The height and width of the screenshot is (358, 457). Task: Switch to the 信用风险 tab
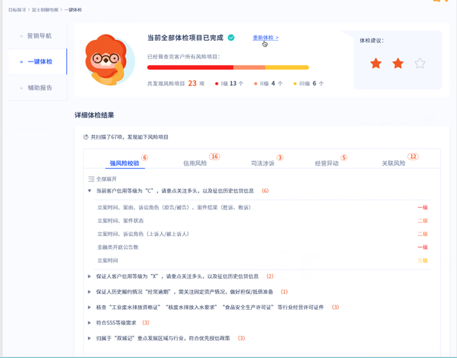coord(195,163)
